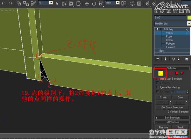This screenshot has height=139, width=191.
Task: Open the Configure Modifier Sets icon
Action: click(x=187, y=59)
